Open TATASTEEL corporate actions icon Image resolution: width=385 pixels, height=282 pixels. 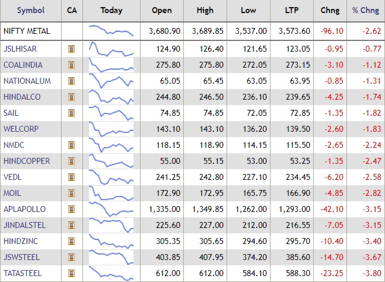72,273
